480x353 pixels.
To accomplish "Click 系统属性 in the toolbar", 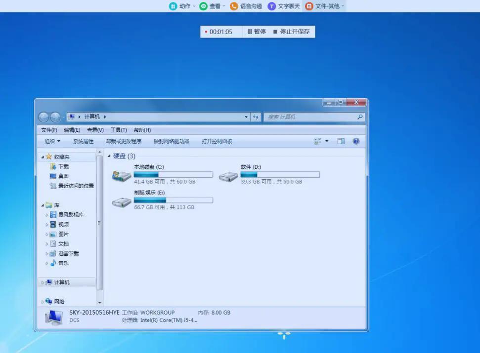I will click(83, 141).
